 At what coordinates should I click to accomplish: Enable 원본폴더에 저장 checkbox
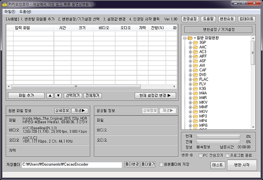(161, 164)
